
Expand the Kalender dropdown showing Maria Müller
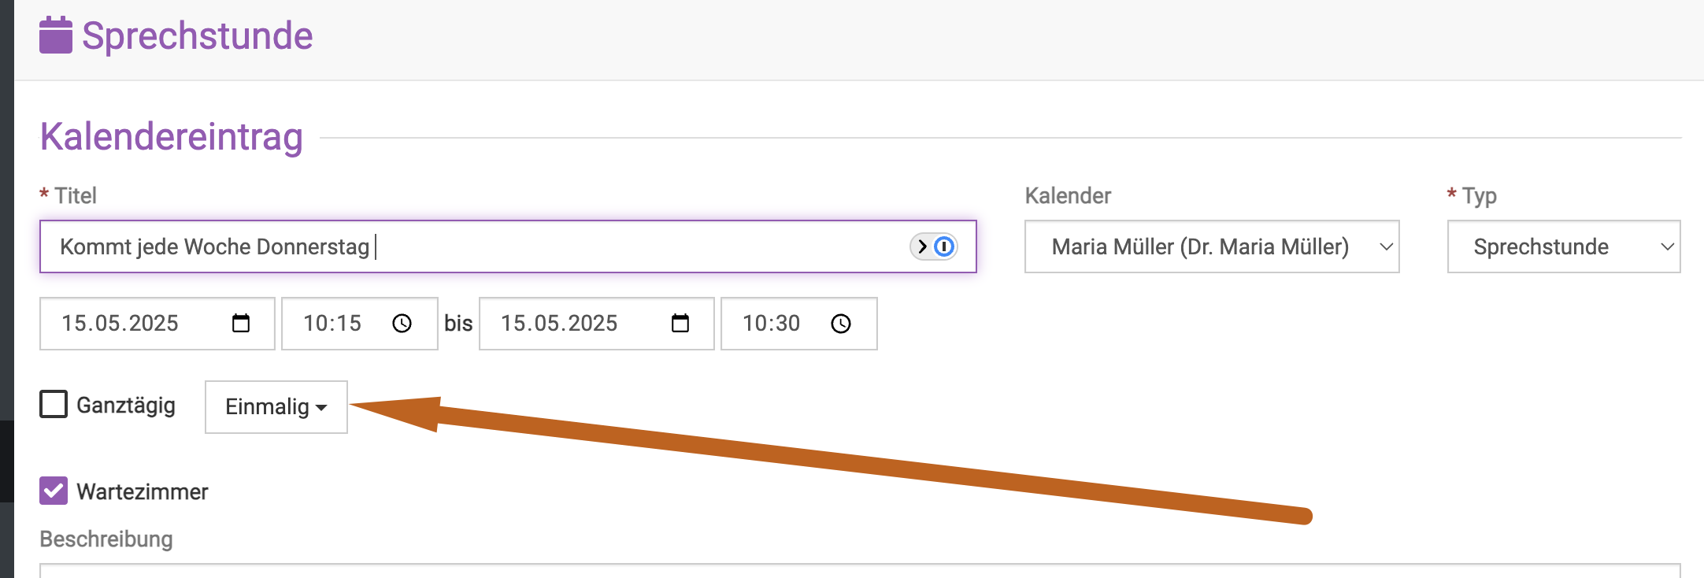pos(1212,246)
